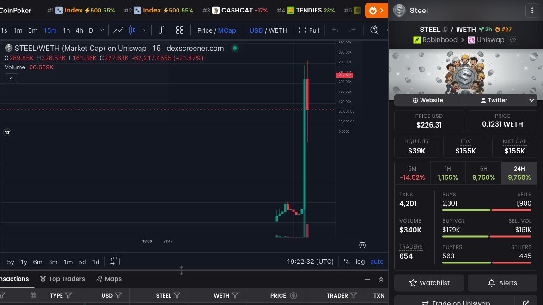Redo the chart action
The image size is (543, 305).
(353, 30)
